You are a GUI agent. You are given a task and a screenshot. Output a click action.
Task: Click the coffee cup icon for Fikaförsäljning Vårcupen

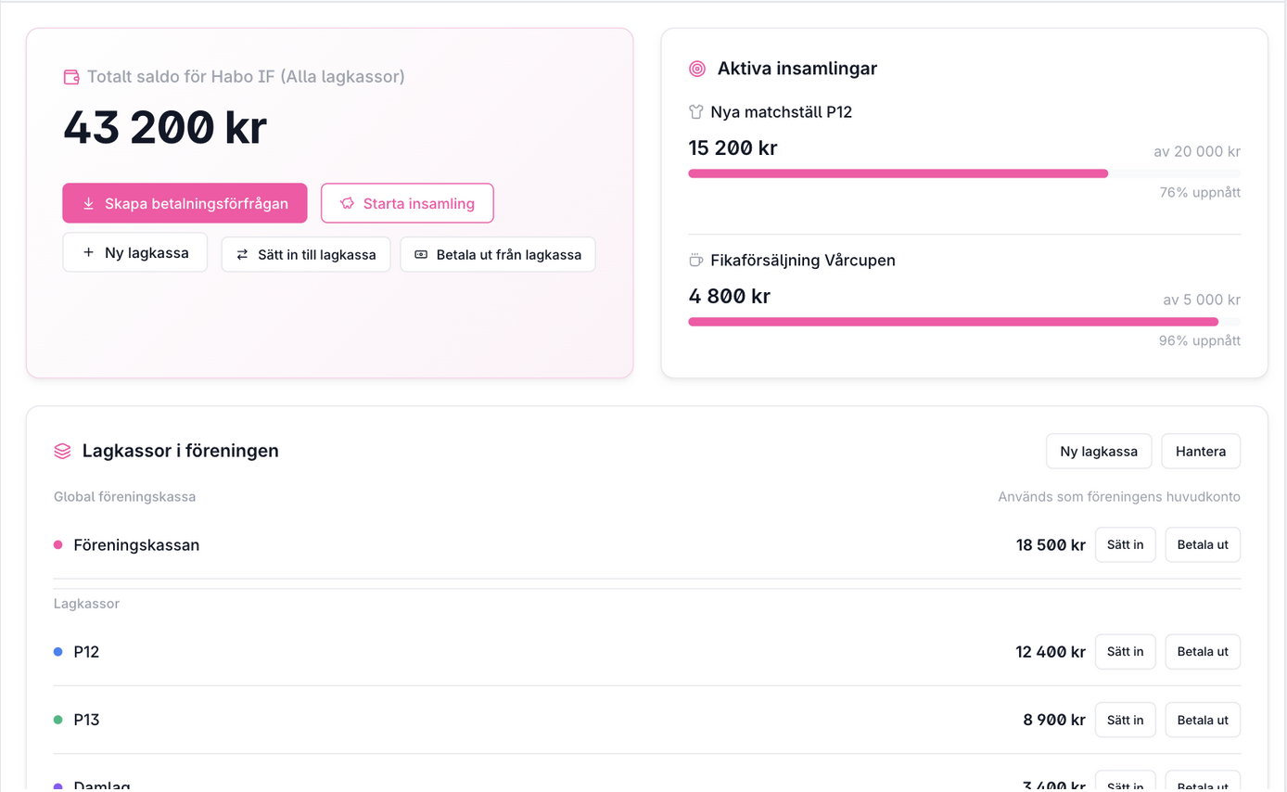[694, 261]
